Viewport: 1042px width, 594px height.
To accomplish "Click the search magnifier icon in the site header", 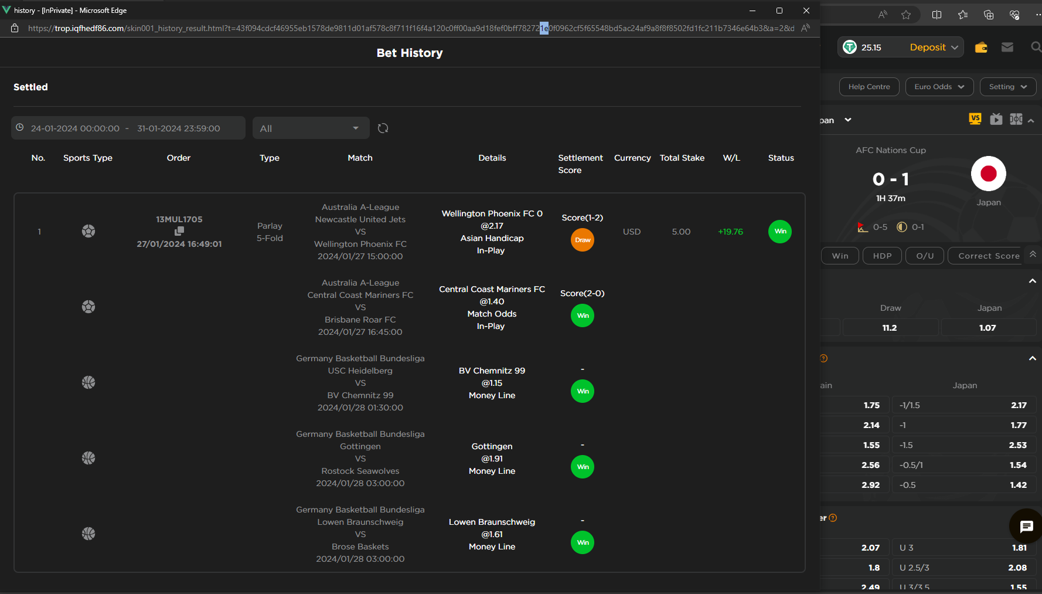I will [1036, 47].
